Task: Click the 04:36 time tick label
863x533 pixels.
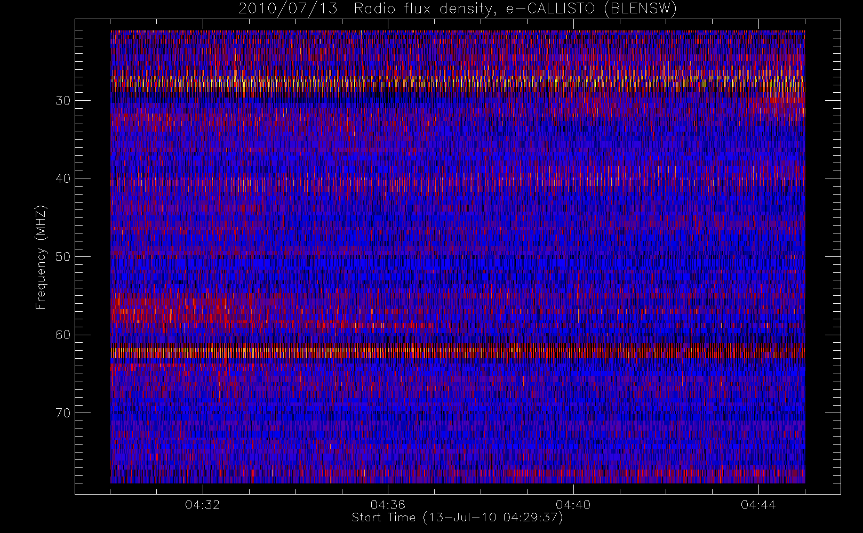Action: pyautogui.click(x=388, y=505)
